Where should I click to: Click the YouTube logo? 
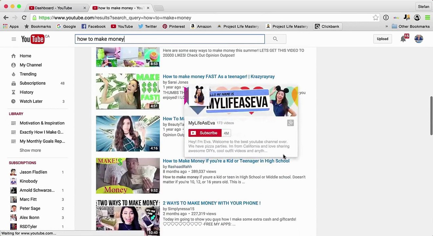[x=33, y=39]
